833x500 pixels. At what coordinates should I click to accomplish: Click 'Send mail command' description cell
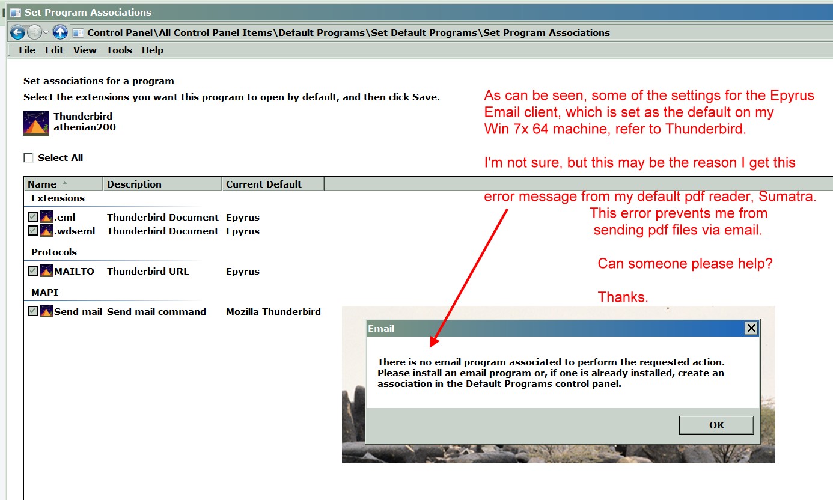click(x=156, y=312)
